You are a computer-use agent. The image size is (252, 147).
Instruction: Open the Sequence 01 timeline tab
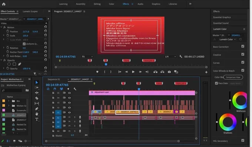tap(54, 79)
